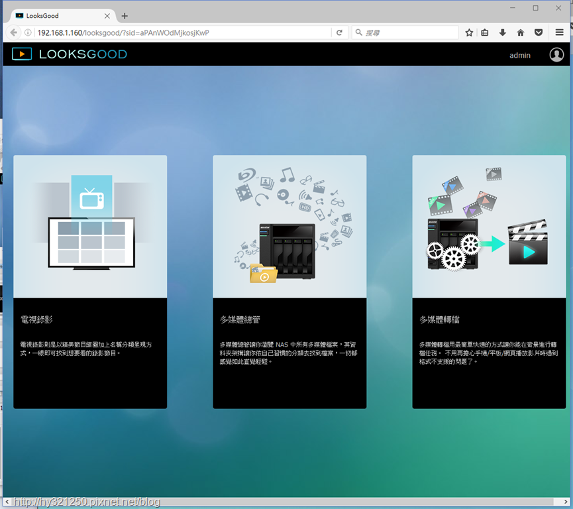The width and height of the screenshot is (573, 509).
Task: Open the media converter illustration card
Action: pos(490,227)
